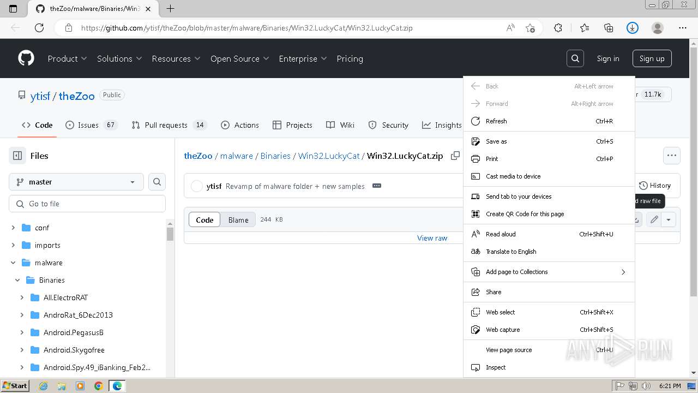This screenshot has width=698, height=393.
Task: Open the Solutions dropdown menu
Action: point(119,58)
